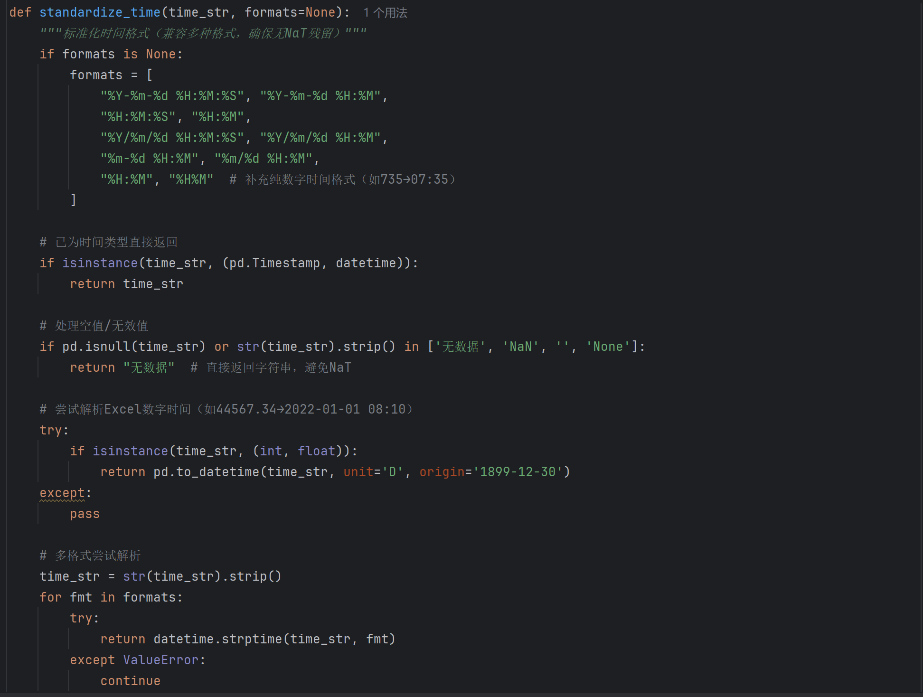Viewport: 923px width, 697px height.
Task: Click the origin='1899-12-30' argument
Action: click(491, 472)
